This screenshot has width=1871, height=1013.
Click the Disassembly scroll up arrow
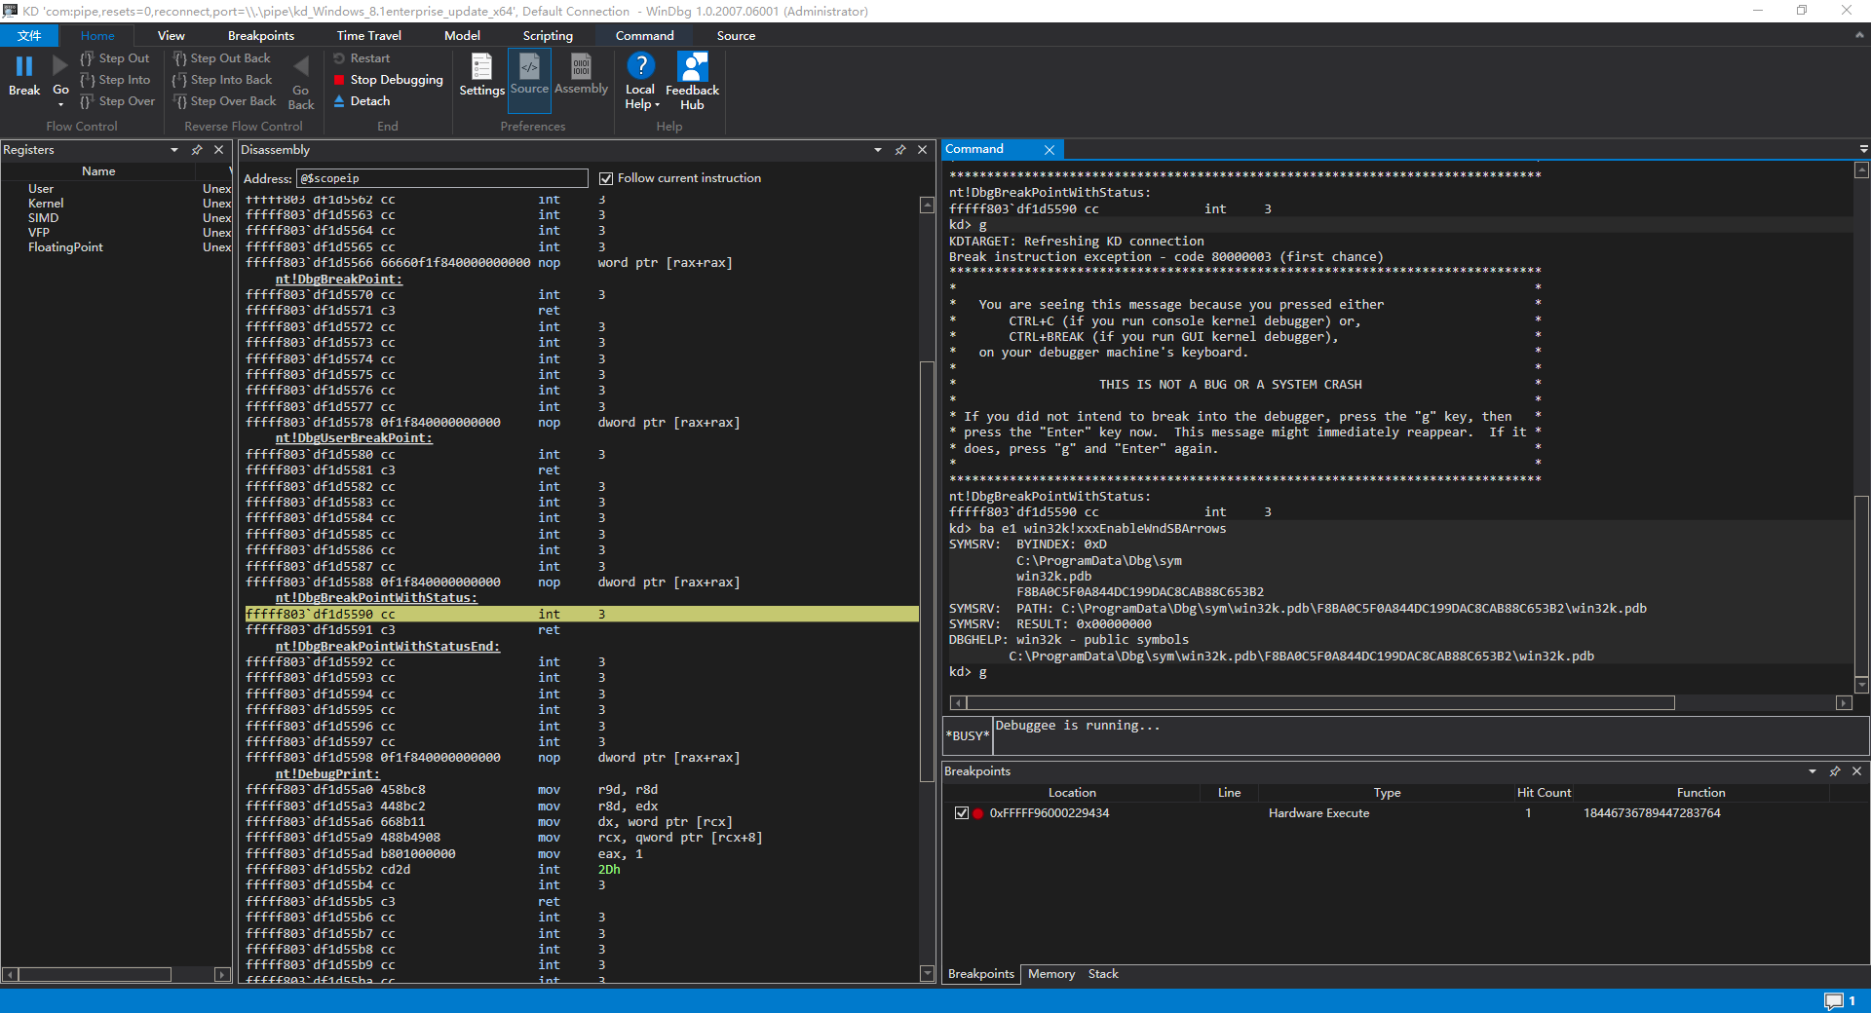tap(927, 206)
